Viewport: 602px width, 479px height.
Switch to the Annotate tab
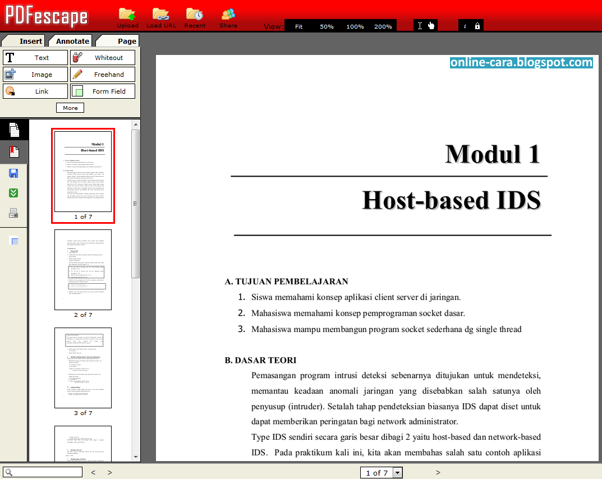point(70,41)
